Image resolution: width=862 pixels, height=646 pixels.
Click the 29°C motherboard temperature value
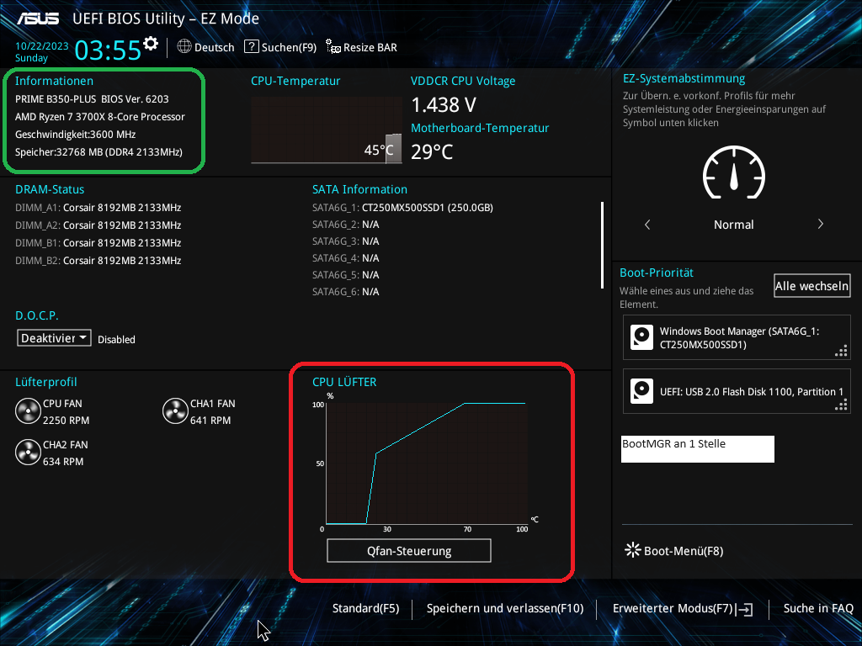tap(432, 151)
